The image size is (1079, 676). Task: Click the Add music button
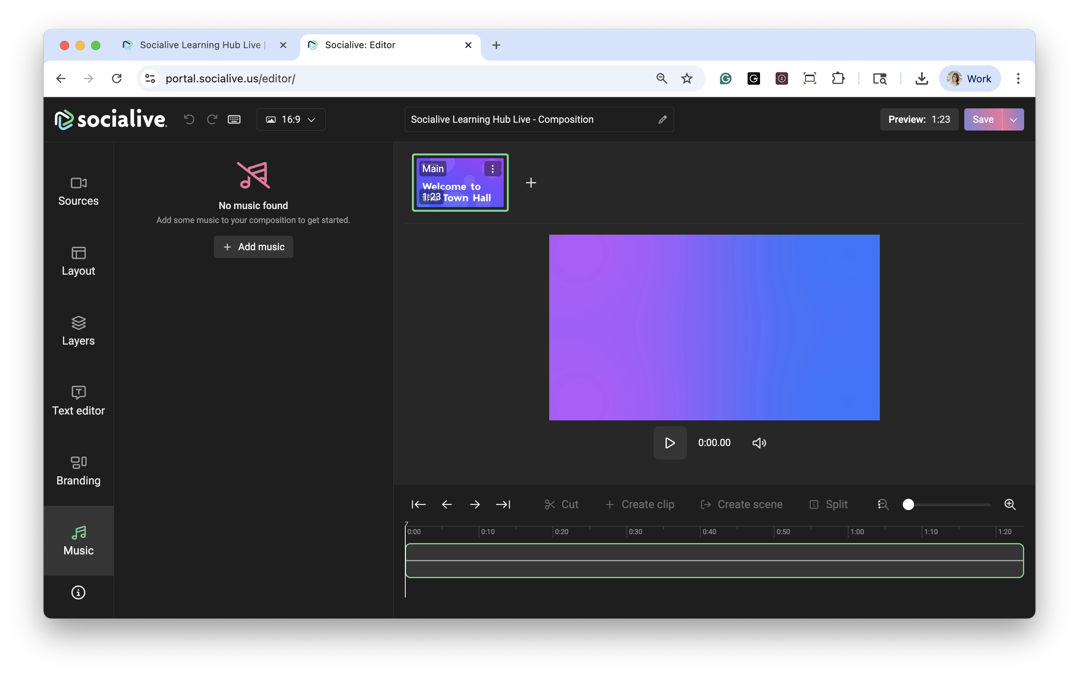pos(253,247)
